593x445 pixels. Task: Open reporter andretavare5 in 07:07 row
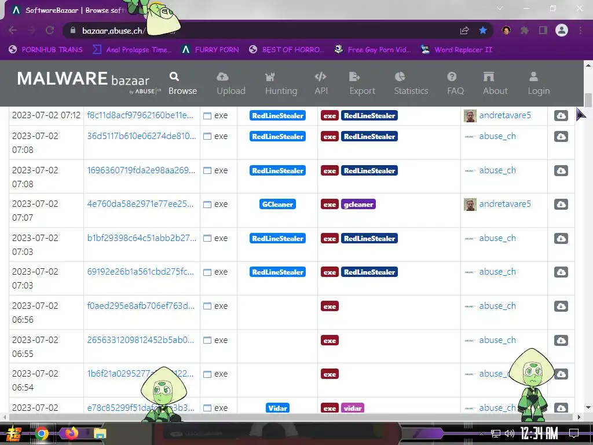505,203
